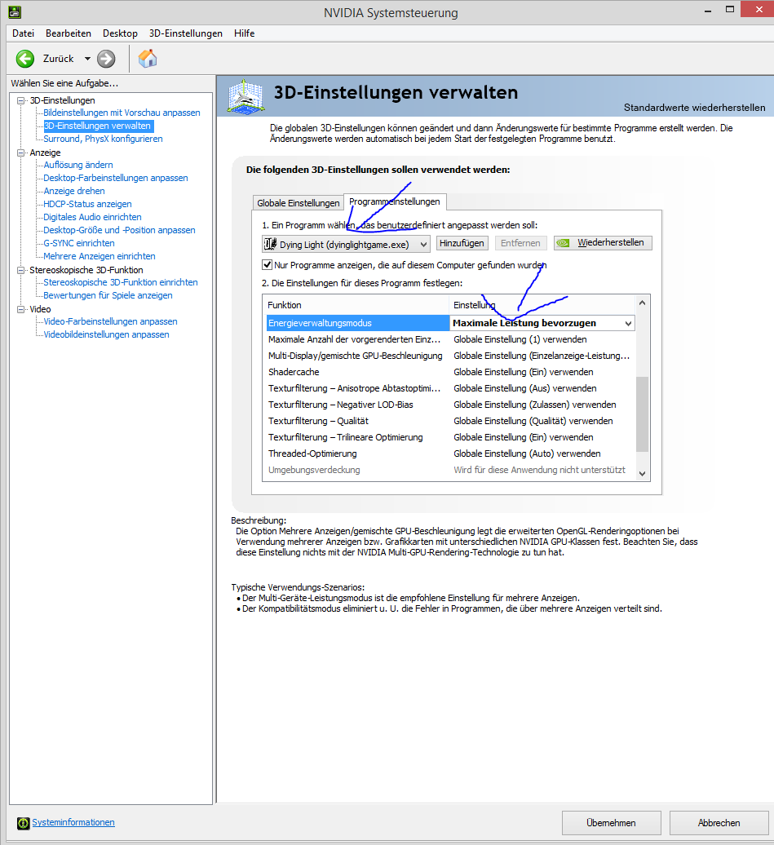Open the Bearbeiten menu
The height and width of the screenshot is (845, 774).
pos(69,33)
